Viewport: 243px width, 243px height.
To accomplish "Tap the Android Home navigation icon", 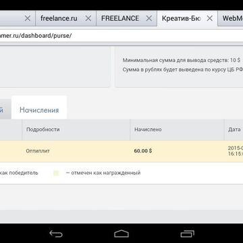I will click(122, 234).
